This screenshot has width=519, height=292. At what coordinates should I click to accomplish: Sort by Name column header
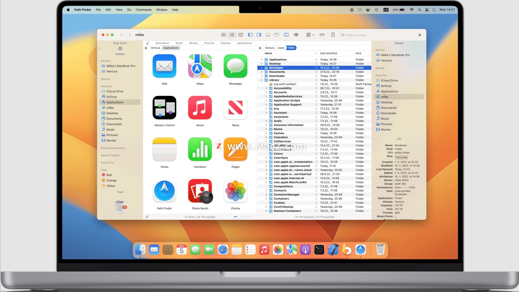(x=291, y=53)
